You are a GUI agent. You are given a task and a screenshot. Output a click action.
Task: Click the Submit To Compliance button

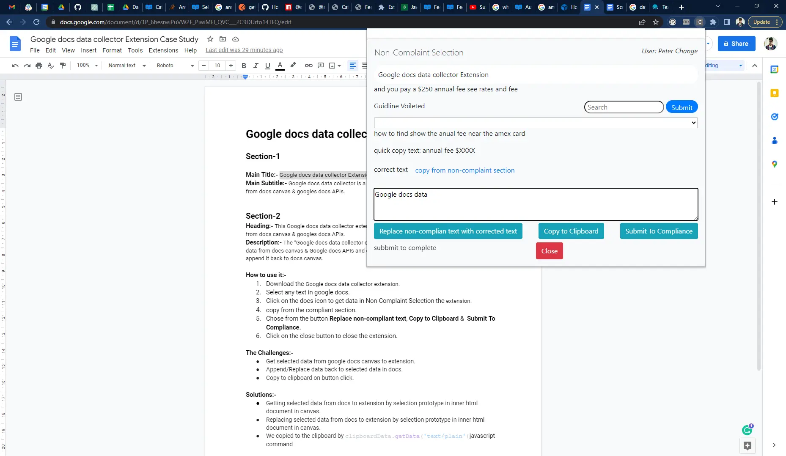(x=659, y=231)
